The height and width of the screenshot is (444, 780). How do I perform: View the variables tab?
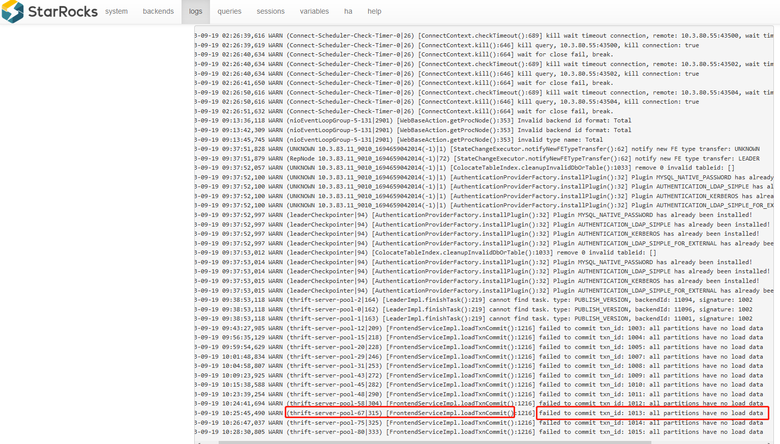point(314,11)
